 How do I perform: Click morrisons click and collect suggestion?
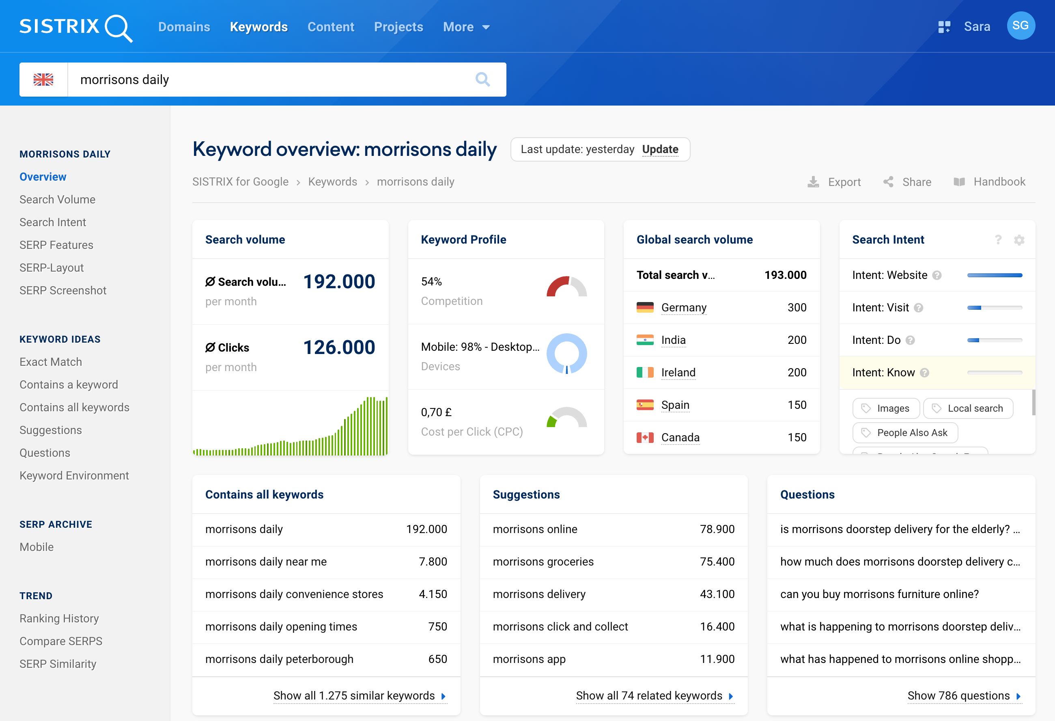tap(613, 627)
